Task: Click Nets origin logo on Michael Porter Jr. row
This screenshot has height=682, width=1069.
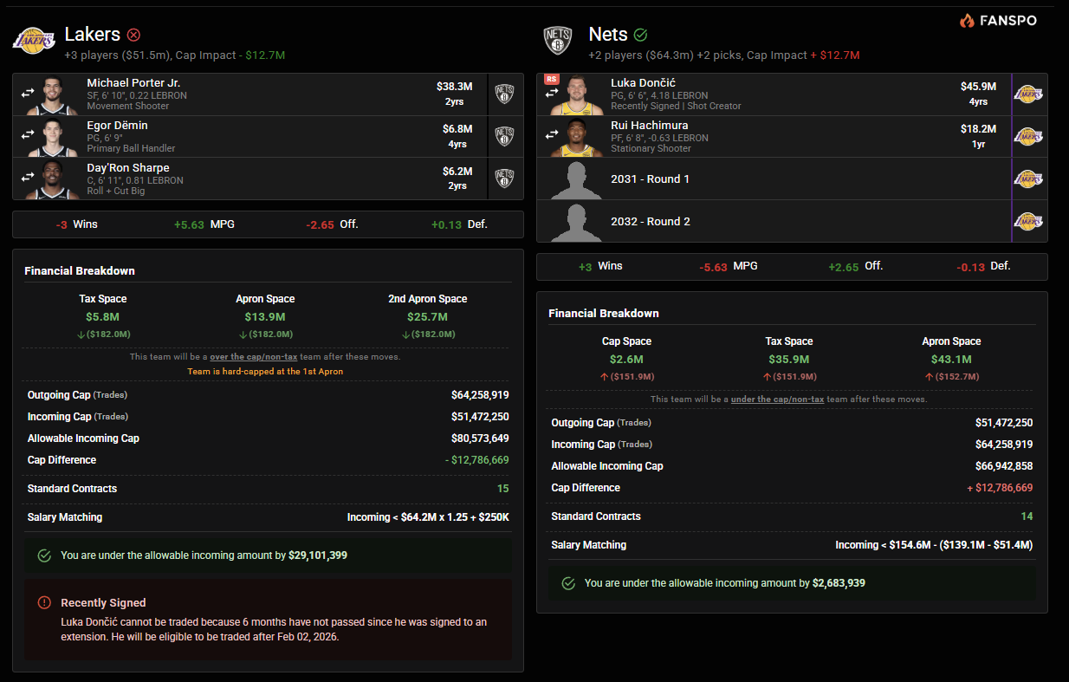Action: 504,94
